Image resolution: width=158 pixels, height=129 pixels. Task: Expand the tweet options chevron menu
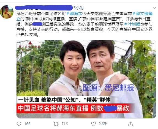[x=154, y=8]
